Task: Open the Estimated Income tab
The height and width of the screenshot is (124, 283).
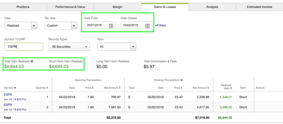Action: [259, 7]
